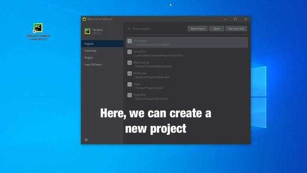This screenshot has width=307, height=173.
Task: Minimize the Welcome to PyCharm window
Action: pyautogui.click(x=225, y=19)
